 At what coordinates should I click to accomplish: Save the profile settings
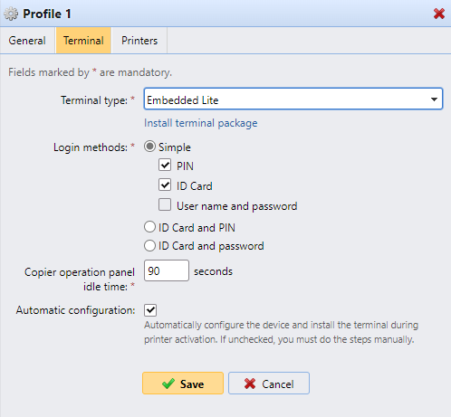pyautogui.click(x=183, y=384)
